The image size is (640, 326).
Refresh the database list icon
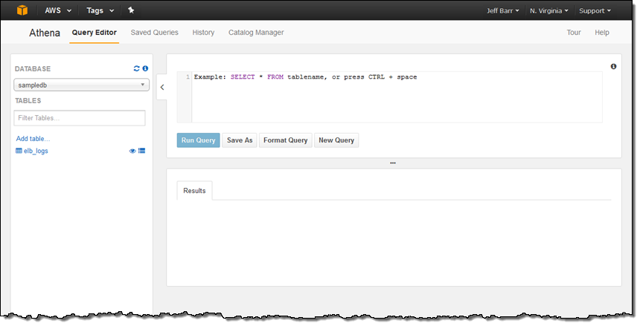click(x=137, y=68)
